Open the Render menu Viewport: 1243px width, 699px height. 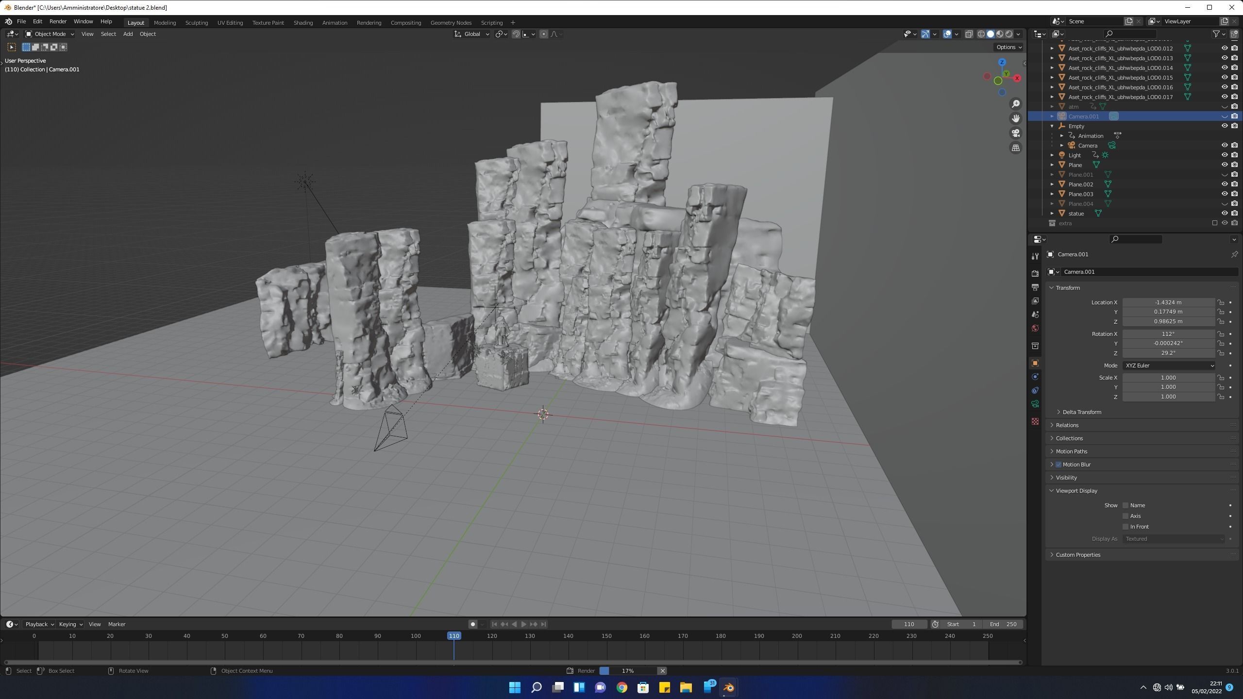point(58,21)
